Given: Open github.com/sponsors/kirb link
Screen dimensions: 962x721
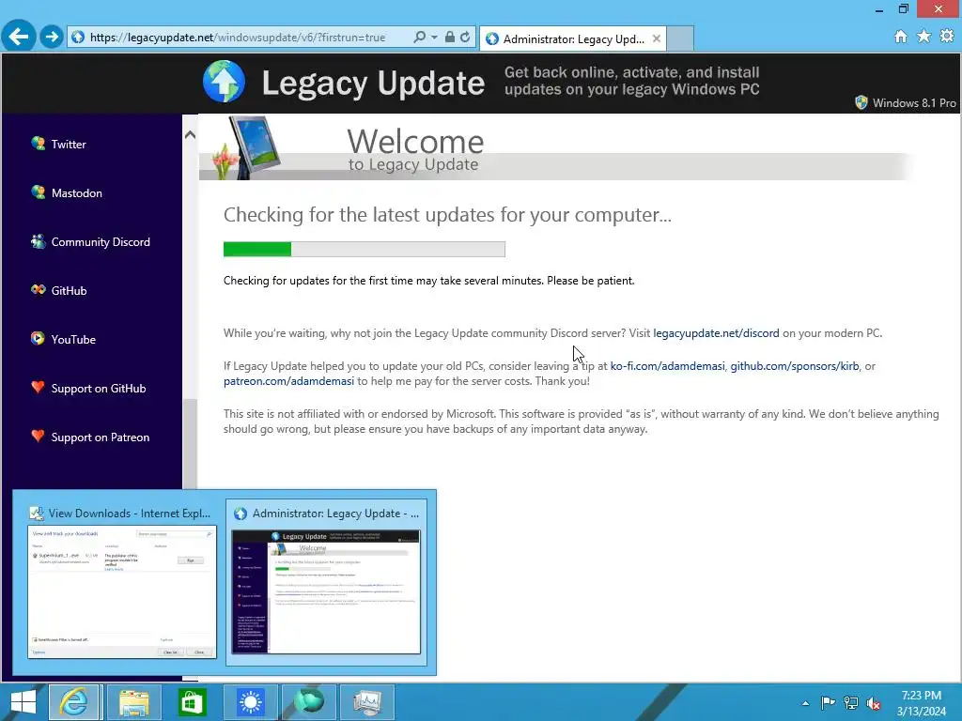Looking at the screenshot, I should click(795, 366).
